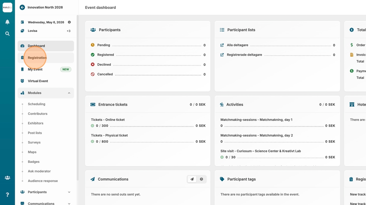Click the people icon in the left rail
This screenshot has width=366, height=205.
click(7, 177)
